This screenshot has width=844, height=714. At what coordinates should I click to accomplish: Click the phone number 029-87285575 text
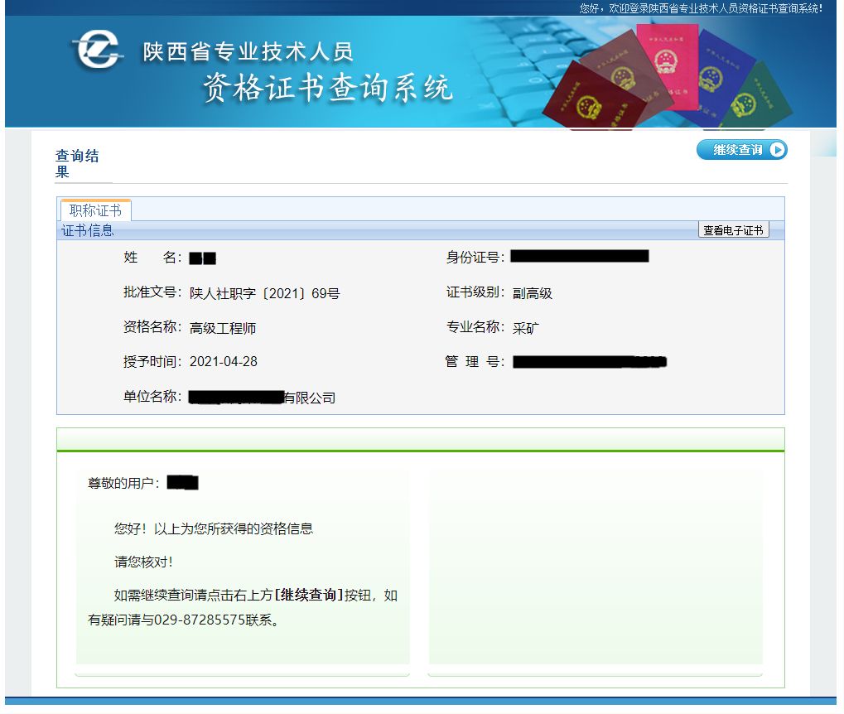coord(200,620)
